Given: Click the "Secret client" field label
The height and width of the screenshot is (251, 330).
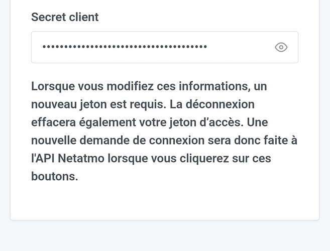Looking at the screenshot, I should pyautogui.click(x=65, y=17).
